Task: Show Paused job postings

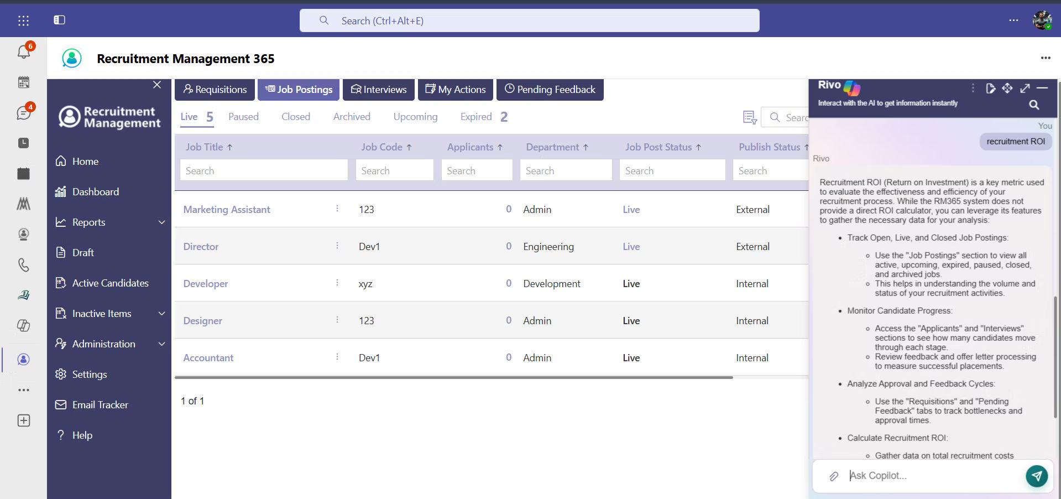Action: coord(243,117)
